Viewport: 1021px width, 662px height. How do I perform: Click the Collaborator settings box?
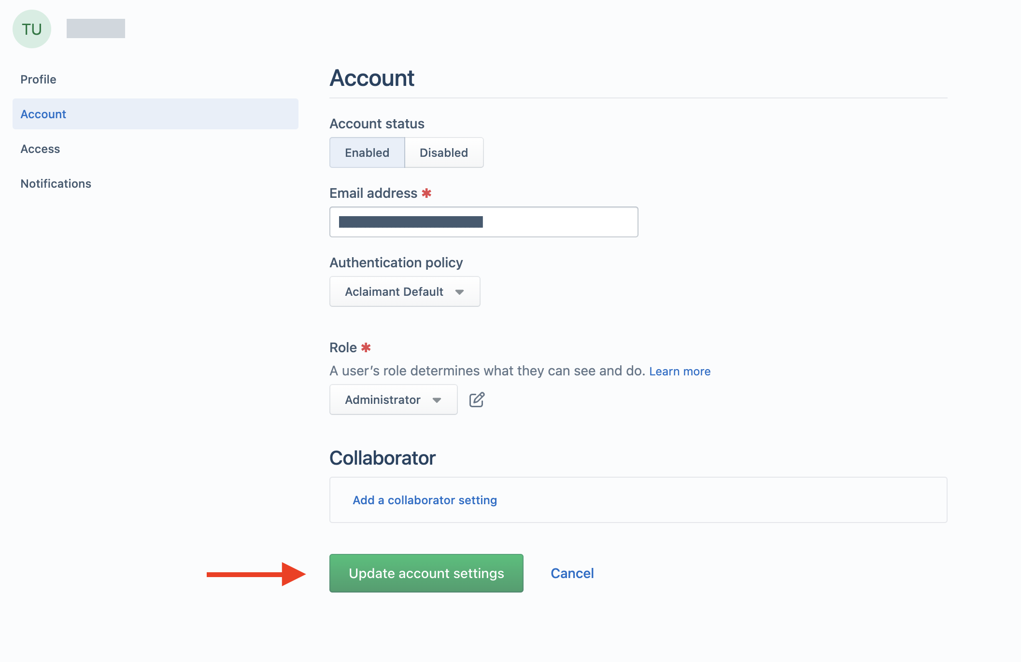pyautogui.click(x=638, y=500)
